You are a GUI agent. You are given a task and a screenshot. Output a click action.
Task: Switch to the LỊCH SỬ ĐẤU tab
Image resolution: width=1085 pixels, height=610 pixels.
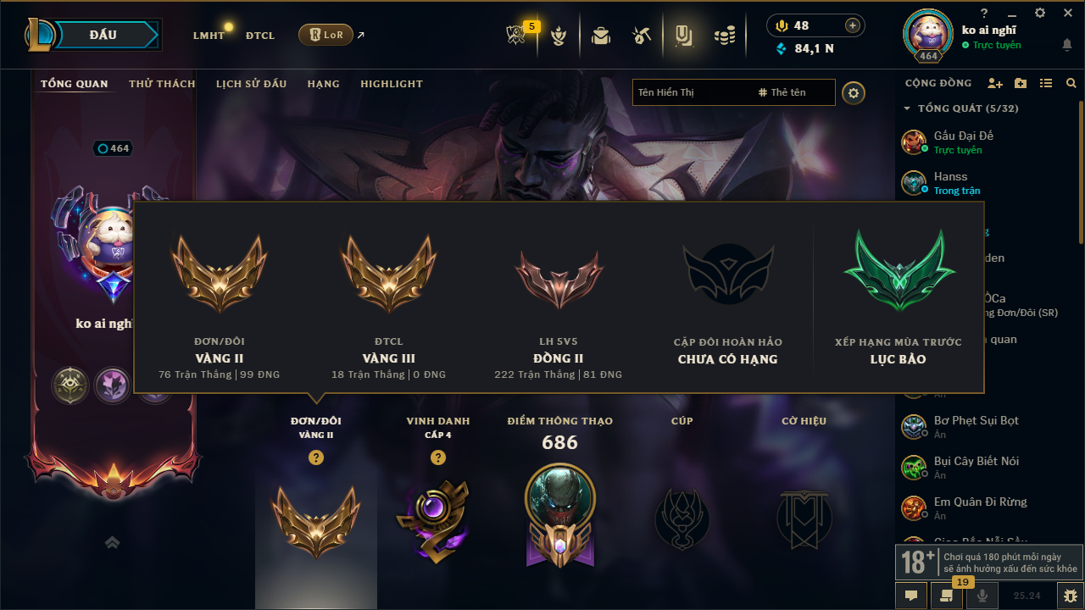(x=251, y=84)
